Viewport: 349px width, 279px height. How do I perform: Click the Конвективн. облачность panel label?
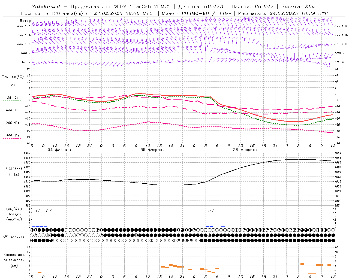[x=14, y=257]
